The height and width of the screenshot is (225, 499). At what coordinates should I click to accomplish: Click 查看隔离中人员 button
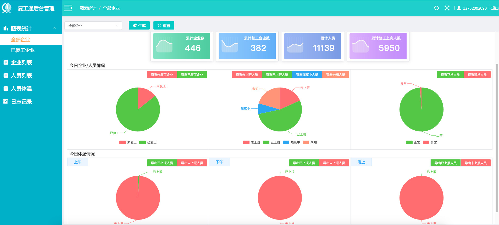pyautogui.click(x=307, y=74)
